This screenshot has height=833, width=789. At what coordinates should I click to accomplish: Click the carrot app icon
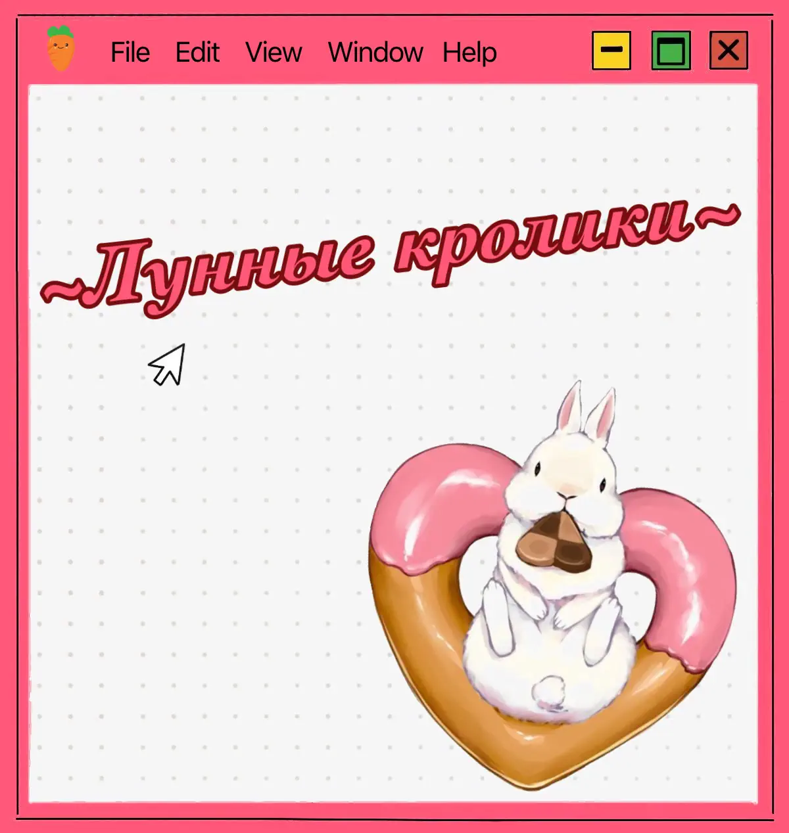click(x=60, y=49)
